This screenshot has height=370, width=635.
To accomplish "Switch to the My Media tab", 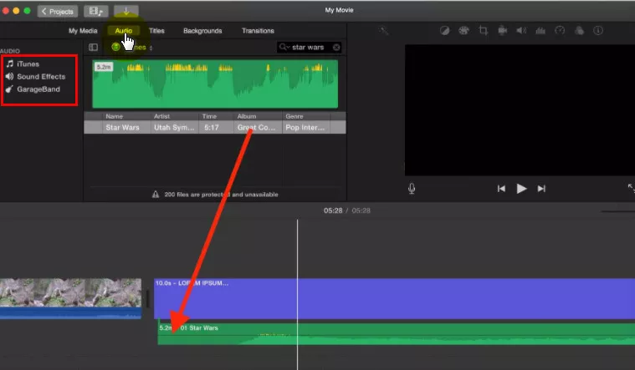I will [x=83, y=31].
